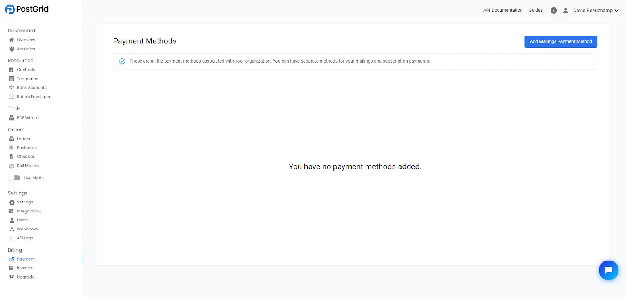Click the Cheques document icon

[x=12, y=157]
